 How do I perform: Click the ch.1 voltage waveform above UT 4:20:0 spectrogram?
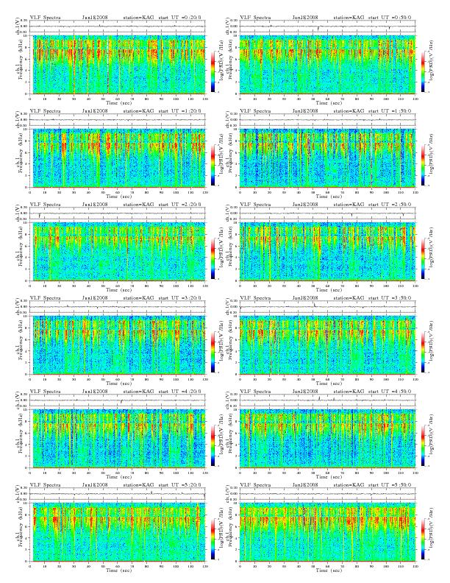coord(118,400)
